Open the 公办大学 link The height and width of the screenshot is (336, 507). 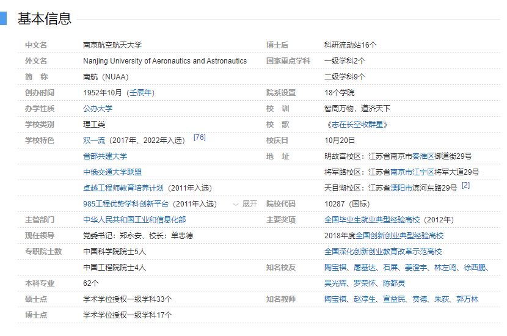pyautogui.click(x=98, y=109)
